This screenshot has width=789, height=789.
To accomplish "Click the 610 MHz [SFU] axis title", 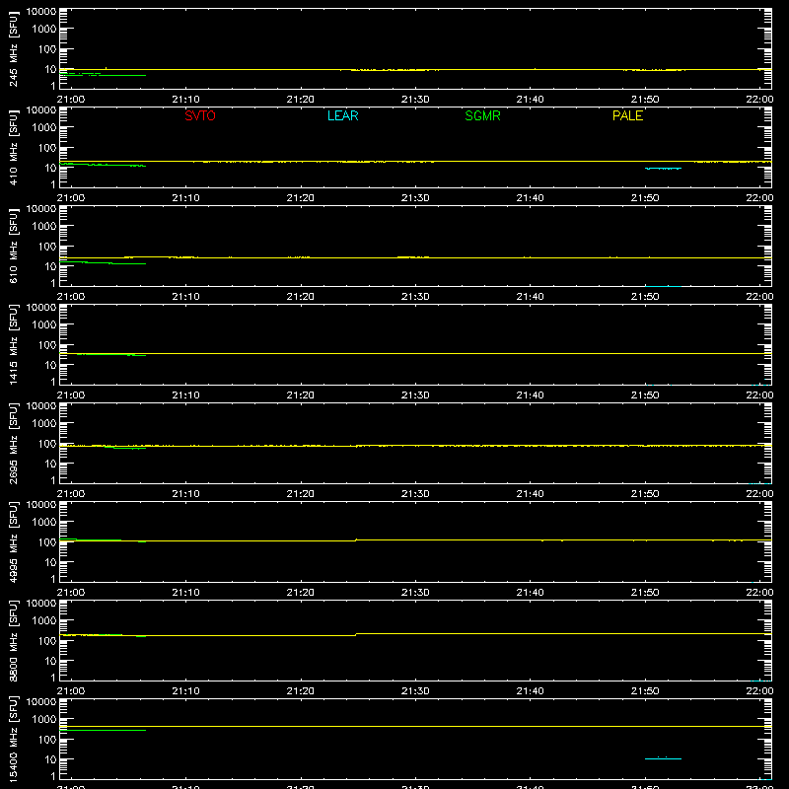I will tap(13, 246).
